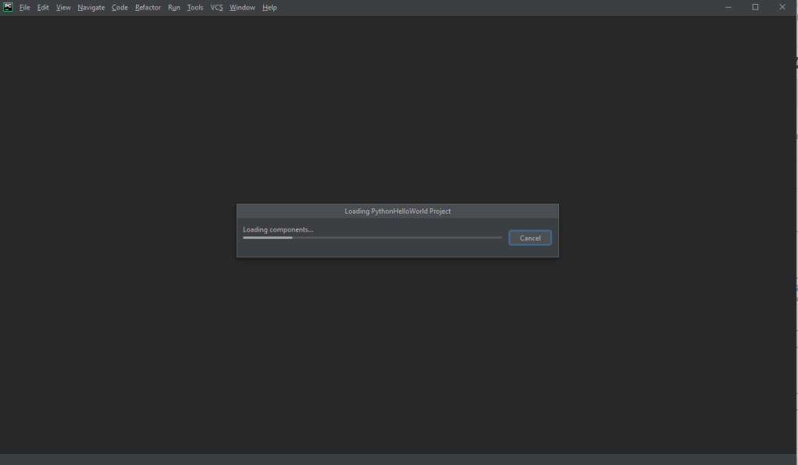The height and width of the screenshot is (465, 798).
Task: Minimize the PyCharm window
Action: tap(728, 7)
